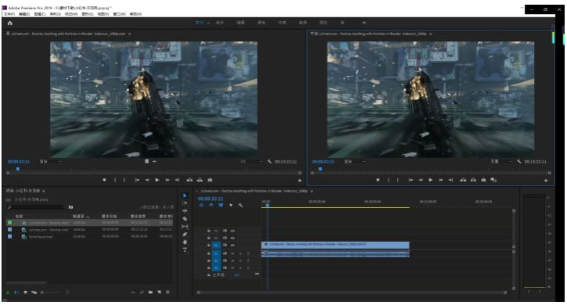
Task: Click Find magnifier icon at Project panel bottom
Action: point(142,292)
